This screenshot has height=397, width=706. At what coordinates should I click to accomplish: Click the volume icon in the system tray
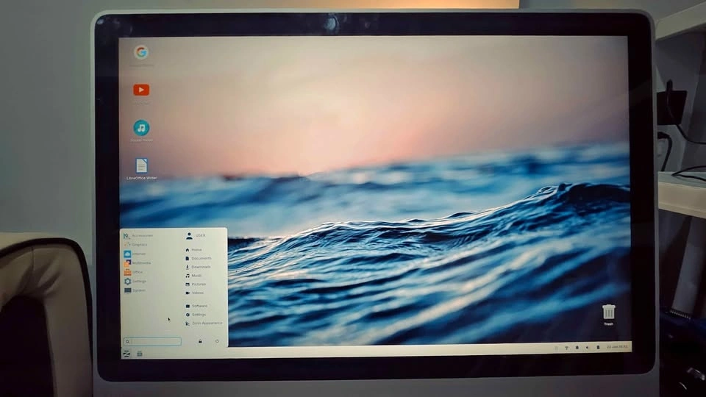coord(586,347)
